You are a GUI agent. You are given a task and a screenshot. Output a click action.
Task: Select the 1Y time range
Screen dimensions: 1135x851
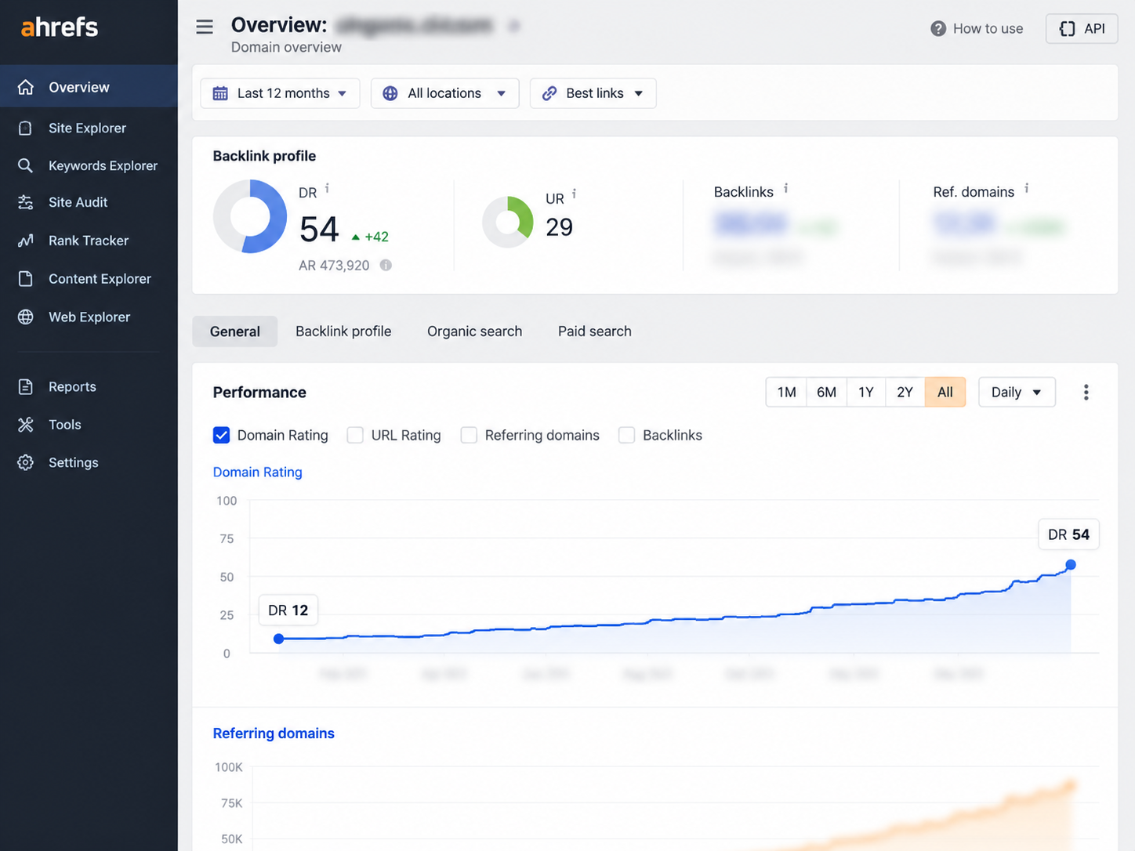tap(865, 393)
